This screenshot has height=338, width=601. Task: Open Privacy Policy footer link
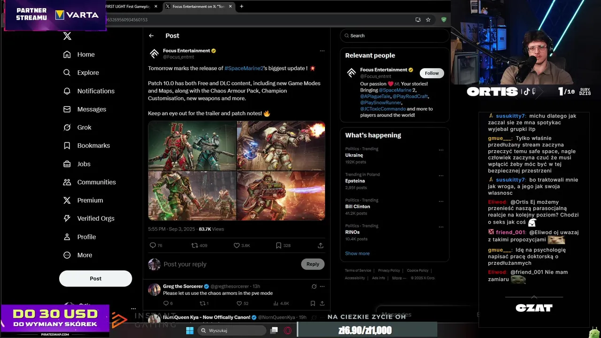[389, 271]
